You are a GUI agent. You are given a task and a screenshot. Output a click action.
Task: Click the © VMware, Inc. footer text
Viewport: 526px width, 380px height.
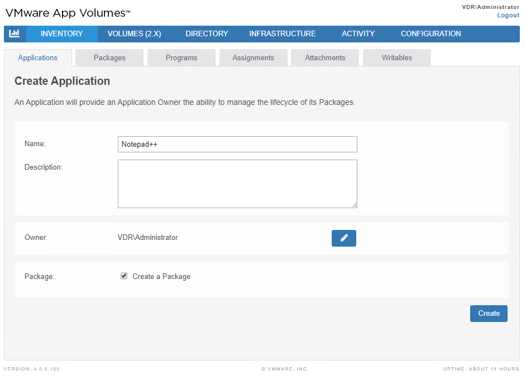click(285, 369)
